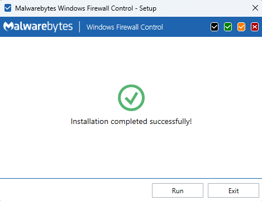
Task: Click the Installation completed successfully message
Action: [x=131, y=121]
